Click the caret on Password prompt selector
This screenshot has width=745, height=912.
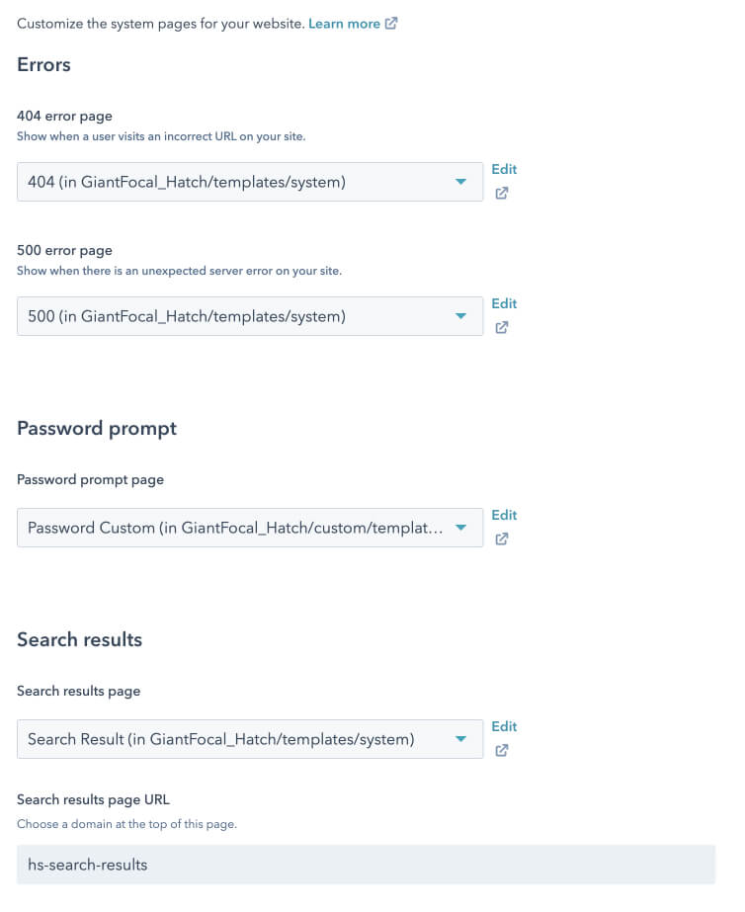(x=459, y=528)
